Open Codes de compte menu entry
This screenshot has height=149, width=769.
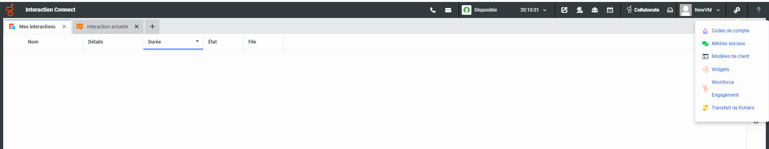coord(730,31)
